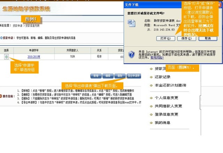Click the 操作指南 red guide icon
Image resolution: width=223 pixels, height=153 pixels.
[1, 96]
